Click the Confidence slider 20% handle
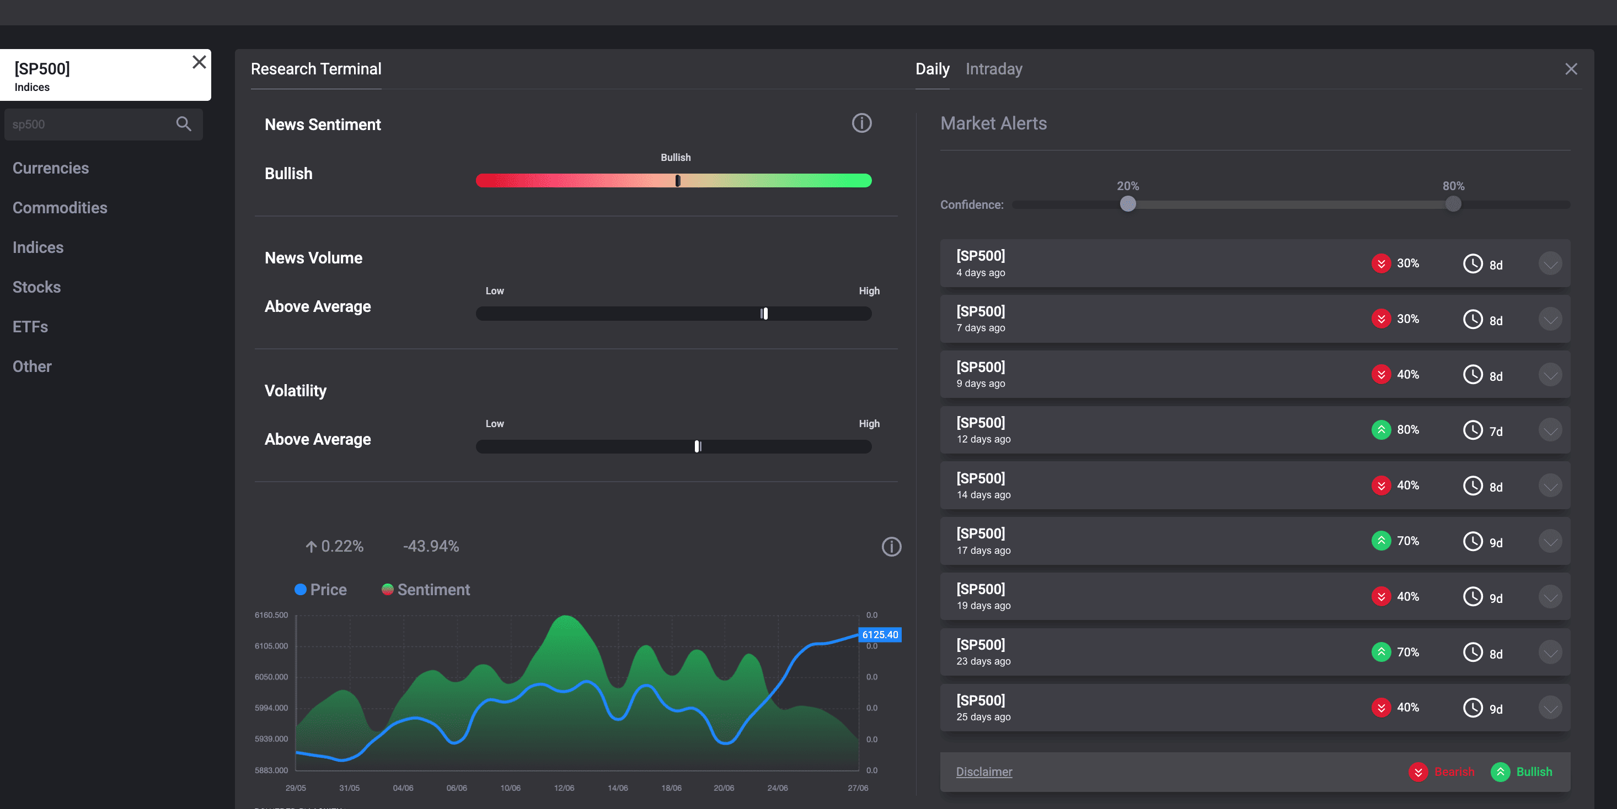 click(1127, 204)
